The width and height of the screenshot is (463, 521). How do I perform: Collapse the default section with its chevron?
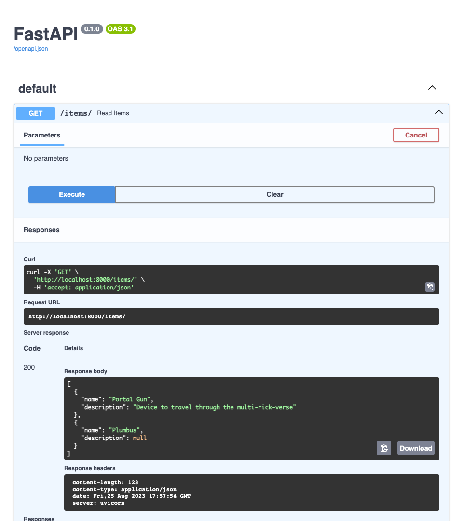click(432, 88)
